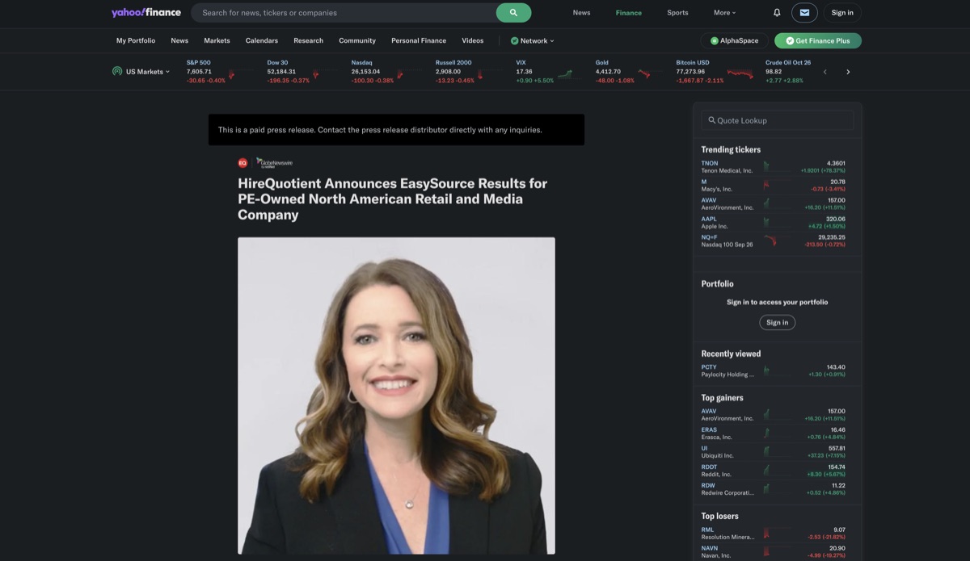Click the paid press release notice
Screen dimensions: 970x561
click(x=396, y=130)
